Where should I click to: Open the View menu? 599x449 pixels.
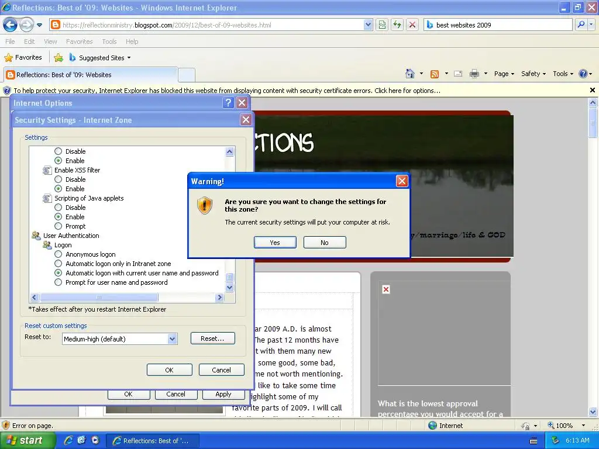(50, 42)
